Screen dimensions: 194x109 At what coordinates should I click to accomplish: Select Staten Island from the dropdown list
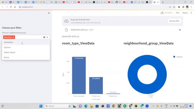pyautogui.click(x=26, y=52)
